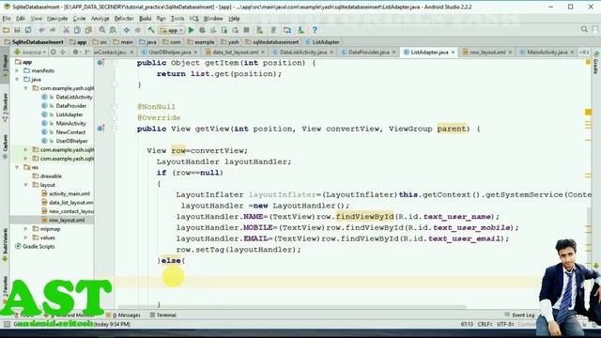
Task: Open the Tools menu
Action: [177, 19]
